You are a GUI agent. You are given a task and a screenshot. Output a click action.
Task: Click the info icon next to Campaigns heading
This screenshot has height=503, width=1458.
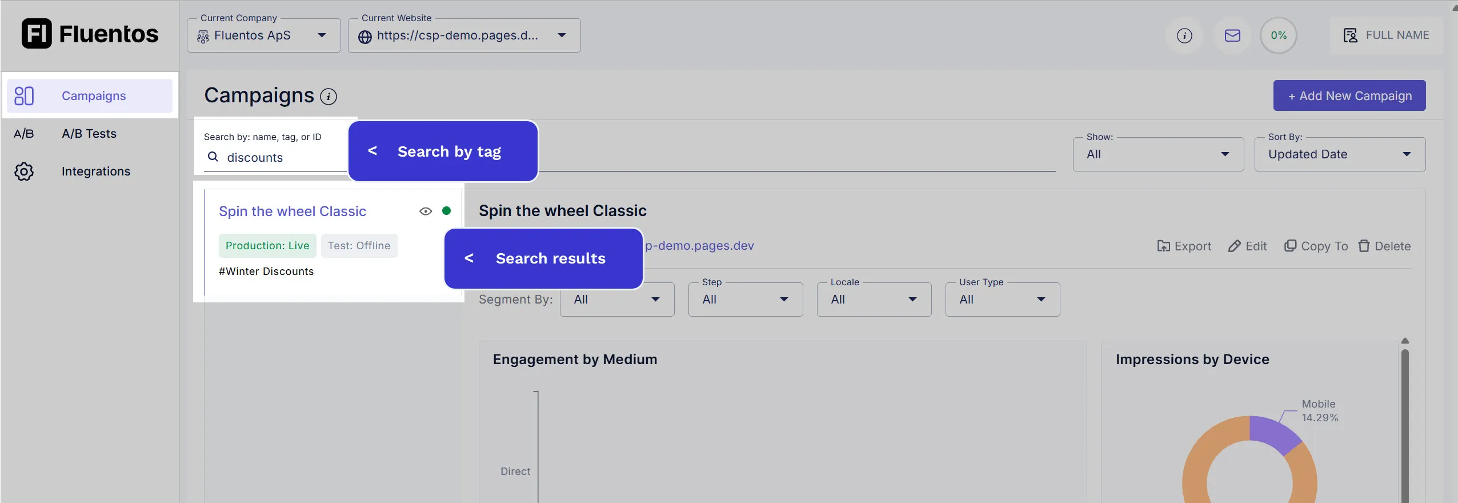[x=329, y=97]
